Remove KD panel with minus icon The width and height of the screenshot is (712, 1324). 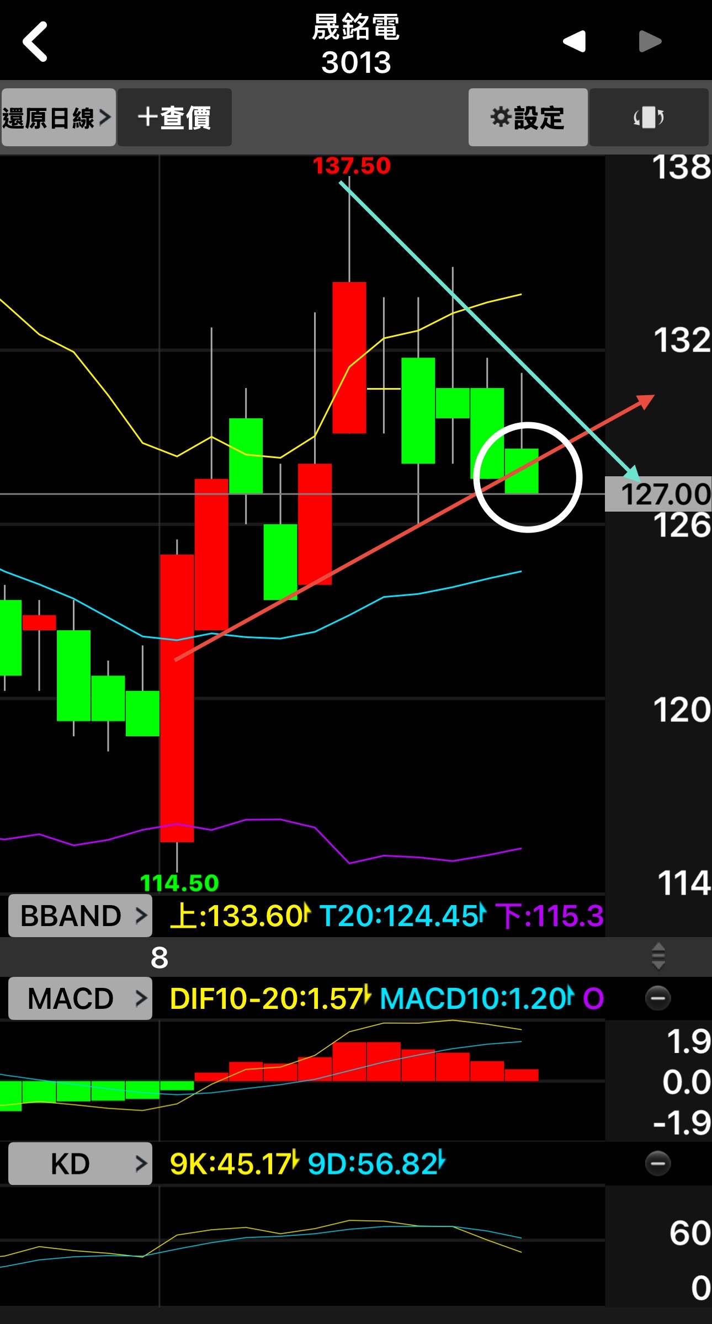[658, 1163]
